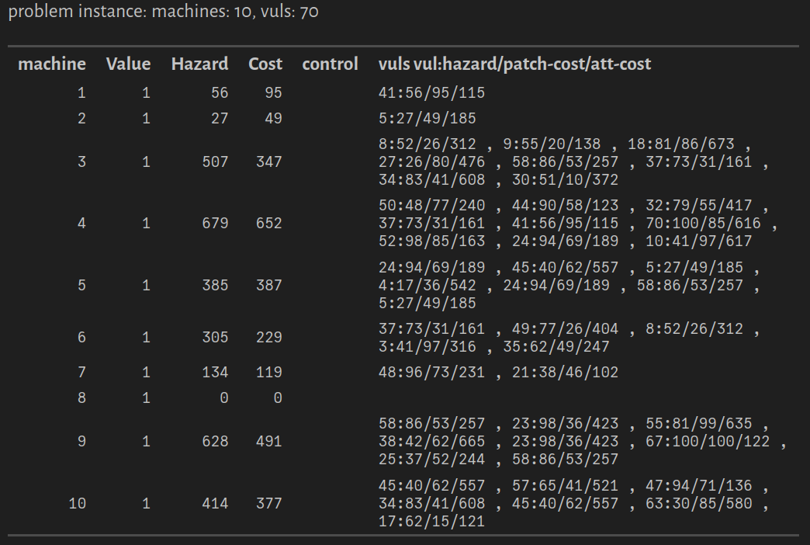Select the "control" column header
The image size is (810, 545).
pos(330,64)
